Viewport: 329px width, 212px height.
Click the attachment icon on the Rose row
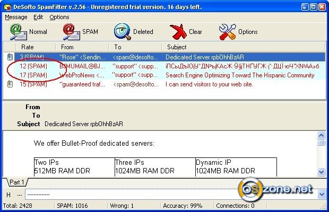pos(10,57)
